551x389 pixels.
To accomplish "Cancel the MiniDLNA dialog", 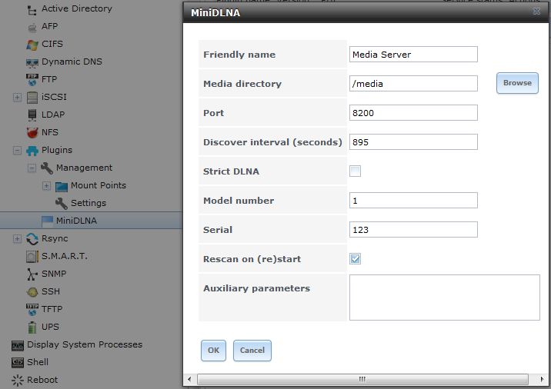I will click(x=252, y=351).
